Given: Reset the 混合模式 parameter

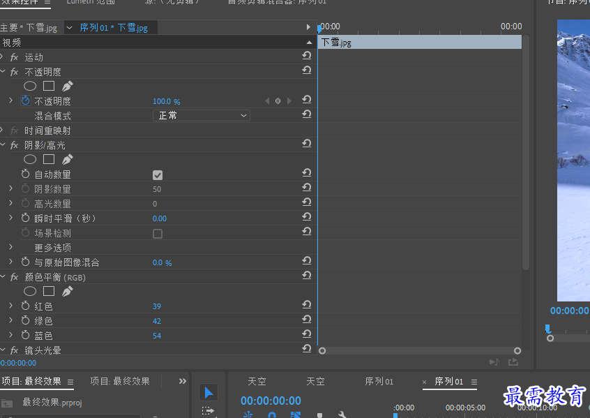Looking at the screenshot, I should pos(307,114).
